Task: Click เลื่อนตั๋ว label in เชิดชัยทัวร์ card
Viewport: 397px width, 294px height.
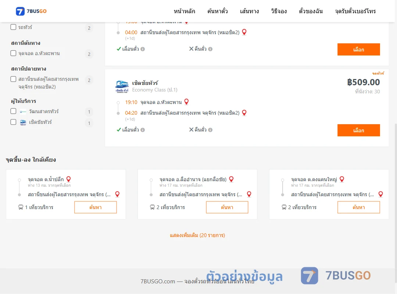Action: [130, 130]
